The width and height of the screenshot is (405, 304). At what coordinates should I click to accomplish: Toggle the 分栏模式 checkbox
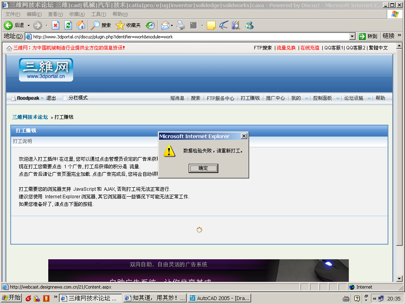pyautogui.click(x=65, y=98)
